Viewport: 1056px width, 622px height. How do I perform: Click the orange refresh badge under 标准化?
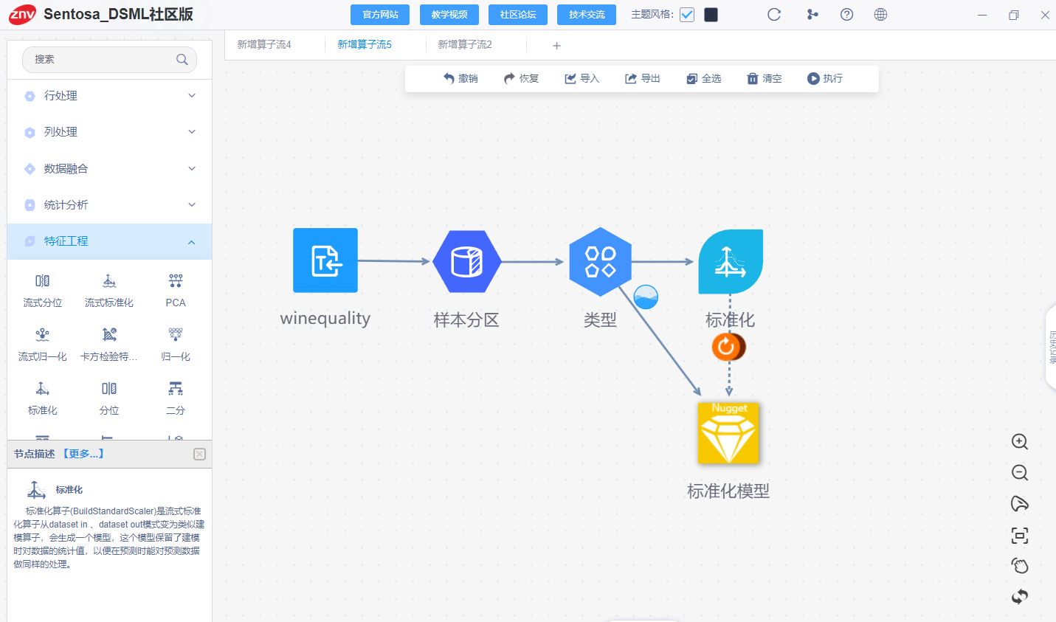[728, 346]
